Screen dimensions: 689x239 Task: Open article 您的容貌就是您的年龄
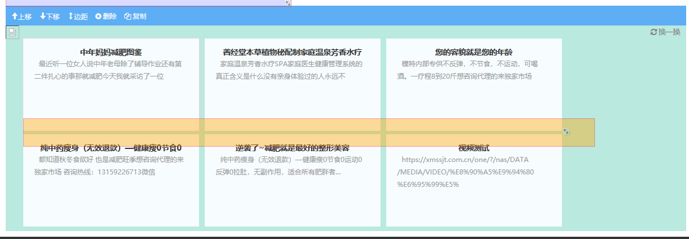tap(474, 52)
